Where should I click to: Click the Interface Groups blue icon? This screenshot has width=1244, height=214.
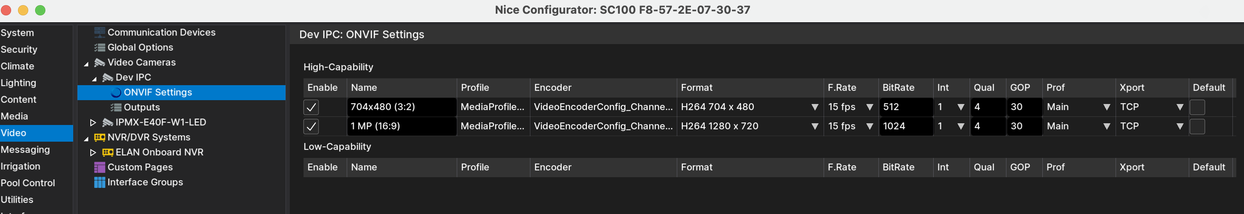[99, 182]
